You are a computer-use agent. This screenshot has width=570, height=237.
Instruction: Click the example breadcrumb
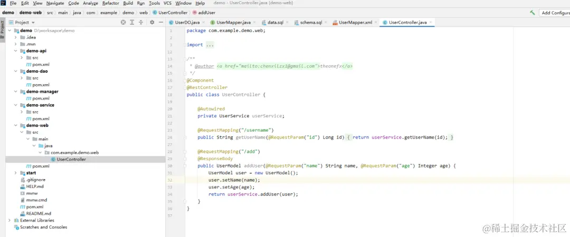pos(109,12)
